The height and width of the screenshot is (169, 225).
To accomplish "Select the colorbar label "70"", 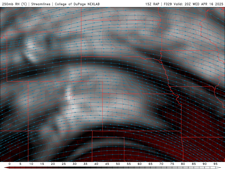I will pyautogui.click(x=161, y=164).
